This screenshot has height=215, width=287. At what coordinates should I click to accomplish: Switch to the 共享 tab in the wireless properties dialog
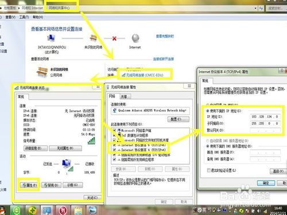tap(125, 96)
